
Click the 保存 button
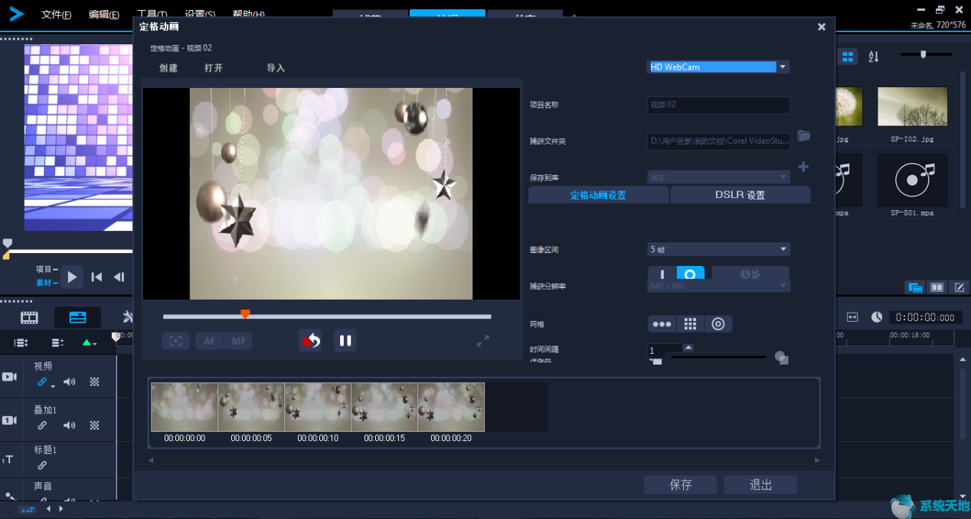pos(680,485)
